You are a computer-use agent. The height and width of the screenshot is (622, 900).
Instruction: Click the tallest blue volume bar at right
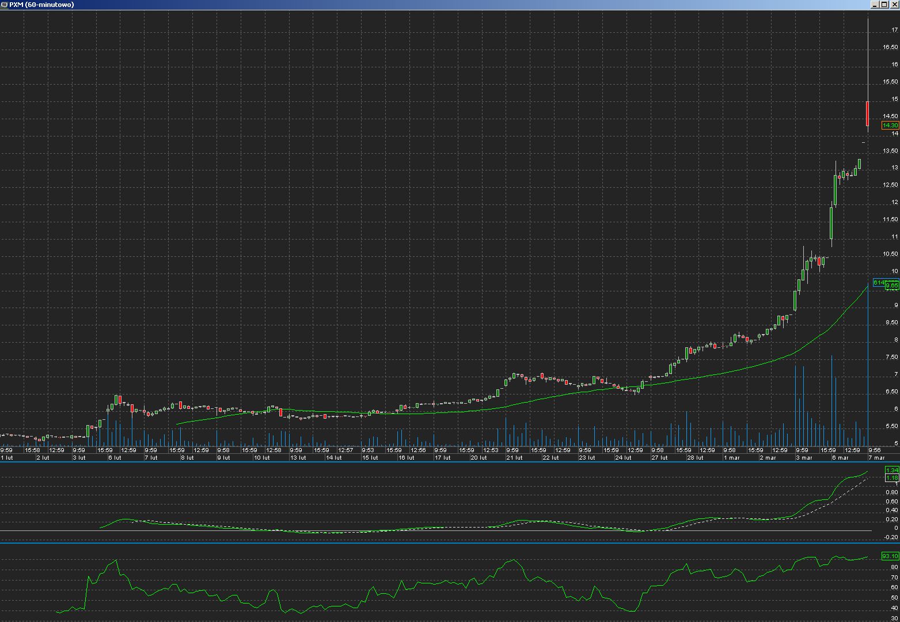tap(868, 369)
